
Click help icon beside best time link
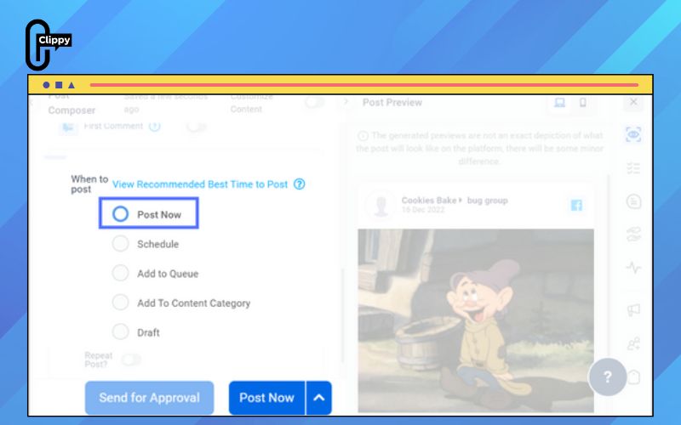tap(300, 184)
